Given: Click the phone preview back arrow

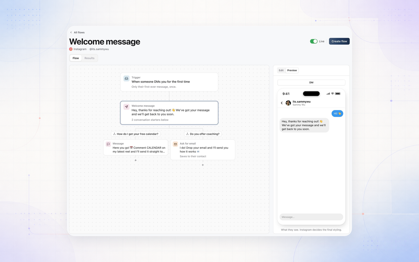Looking at the screenshot, I should (x=282, y=103).
